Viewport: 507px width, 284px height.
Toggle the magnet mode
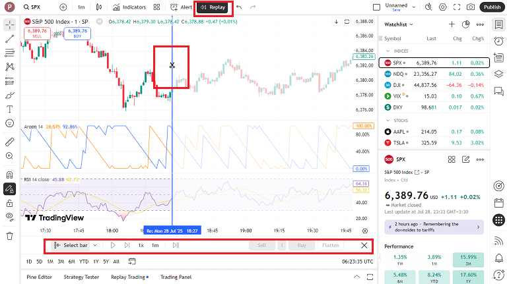10,175
